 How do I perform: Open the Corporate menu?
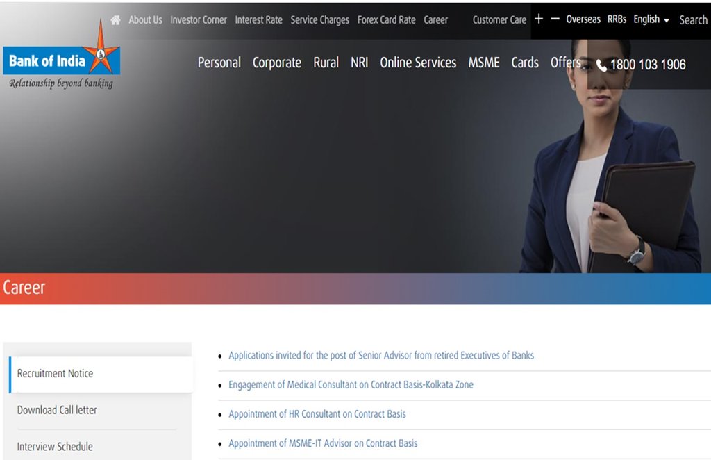pos(276,63)
